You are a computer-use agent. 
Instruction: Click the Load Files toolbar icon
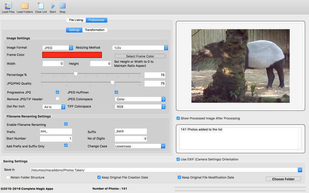pos(8,6)
